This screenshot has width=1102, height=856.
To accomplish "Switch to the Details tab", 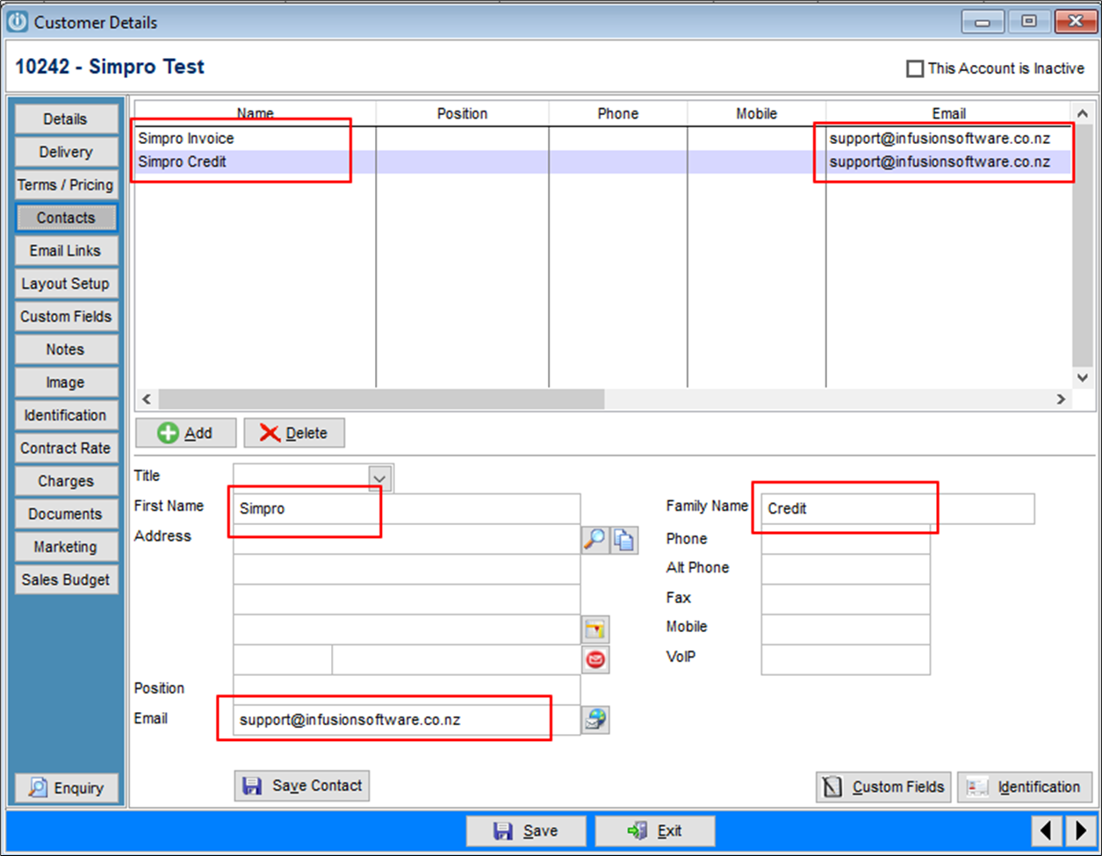I will pyautogui.click(x=66, y=119).
